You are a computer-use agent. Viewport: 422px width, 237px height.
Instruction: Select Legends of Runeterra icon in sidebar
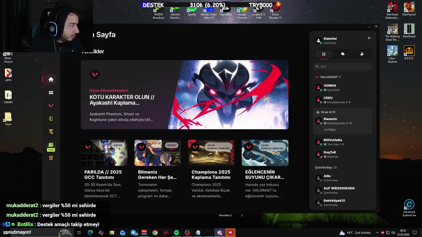tap(51, 158)
